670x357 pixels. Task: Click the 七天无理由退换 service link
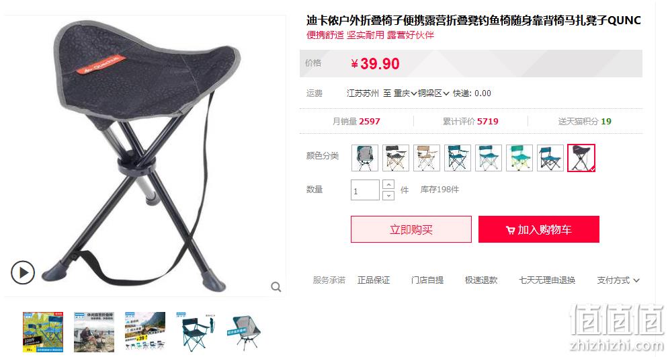coord(547,280)
